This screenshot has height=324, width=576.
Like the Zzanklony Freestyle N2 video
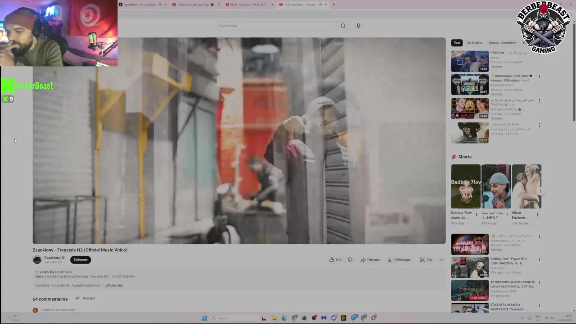tap(335, 260)
